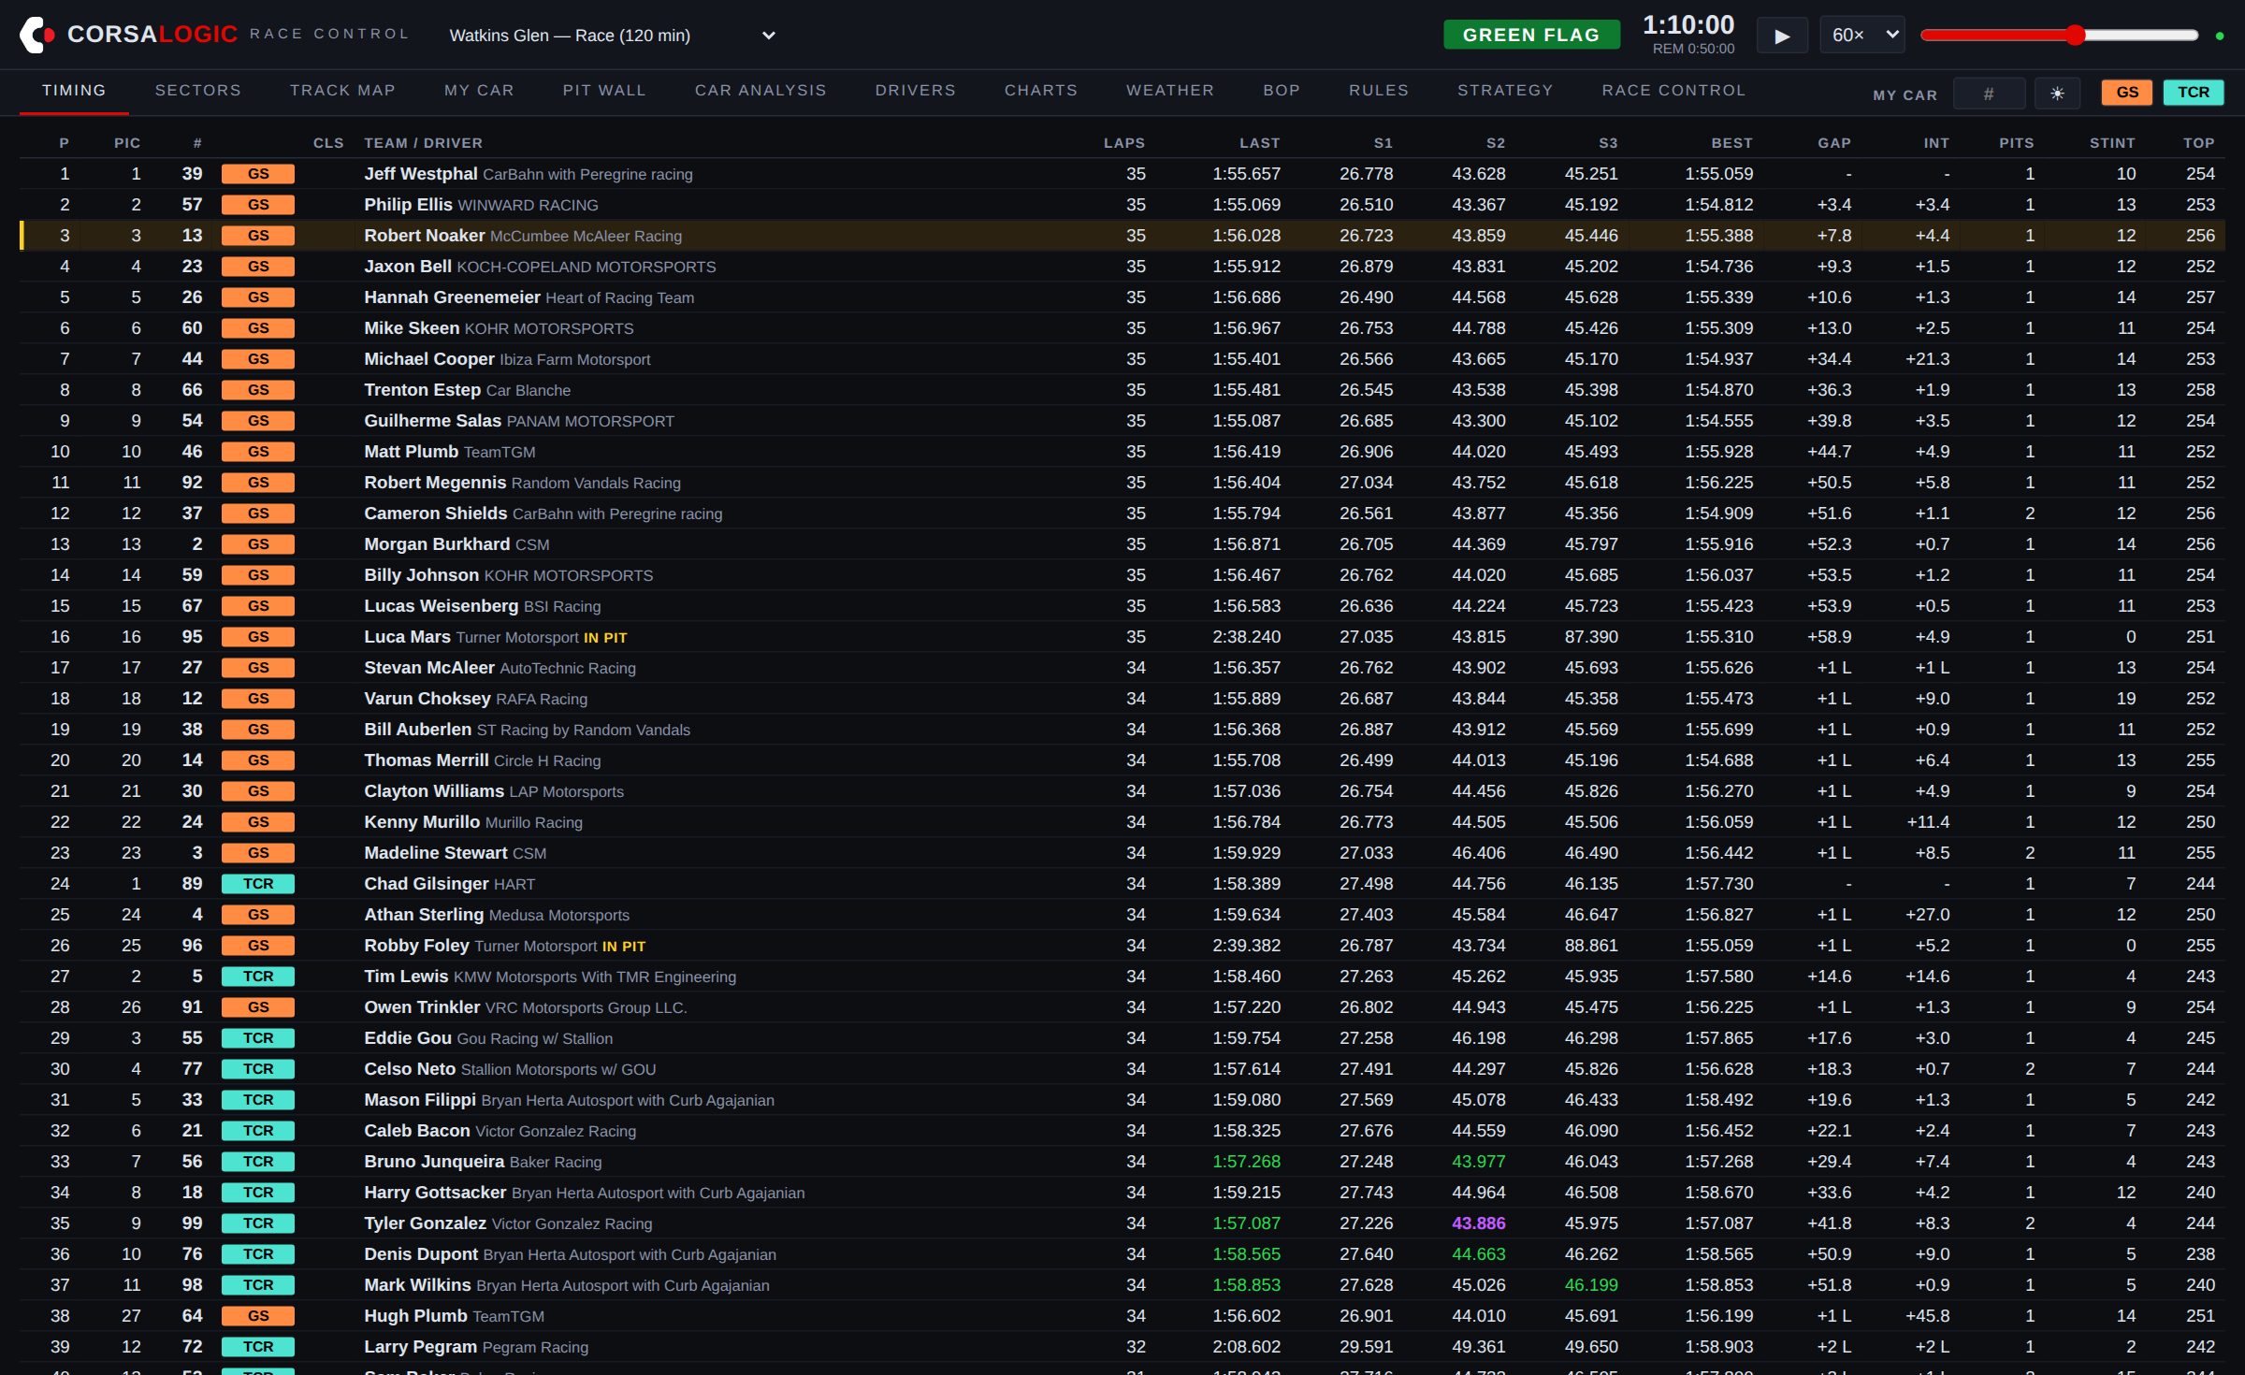Click the purple 43.886 sector time
Image resolution: width=2245 pixels, height=1375 pixels.
tap(1478, 1223)
